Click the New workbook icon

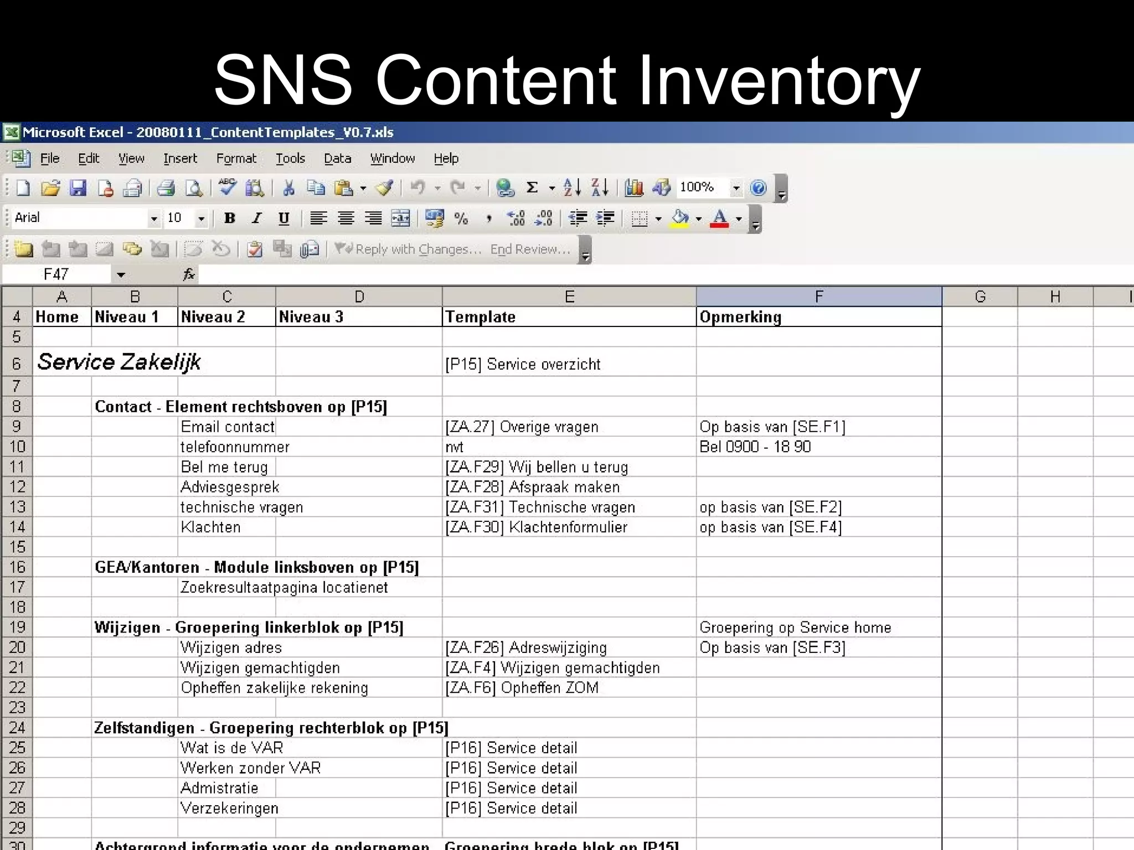pos(23,188)
